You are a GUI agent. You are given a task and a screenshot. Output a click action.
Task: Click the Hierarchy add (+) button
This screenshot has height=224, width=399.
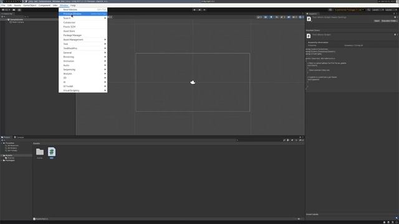click(2, 17)
